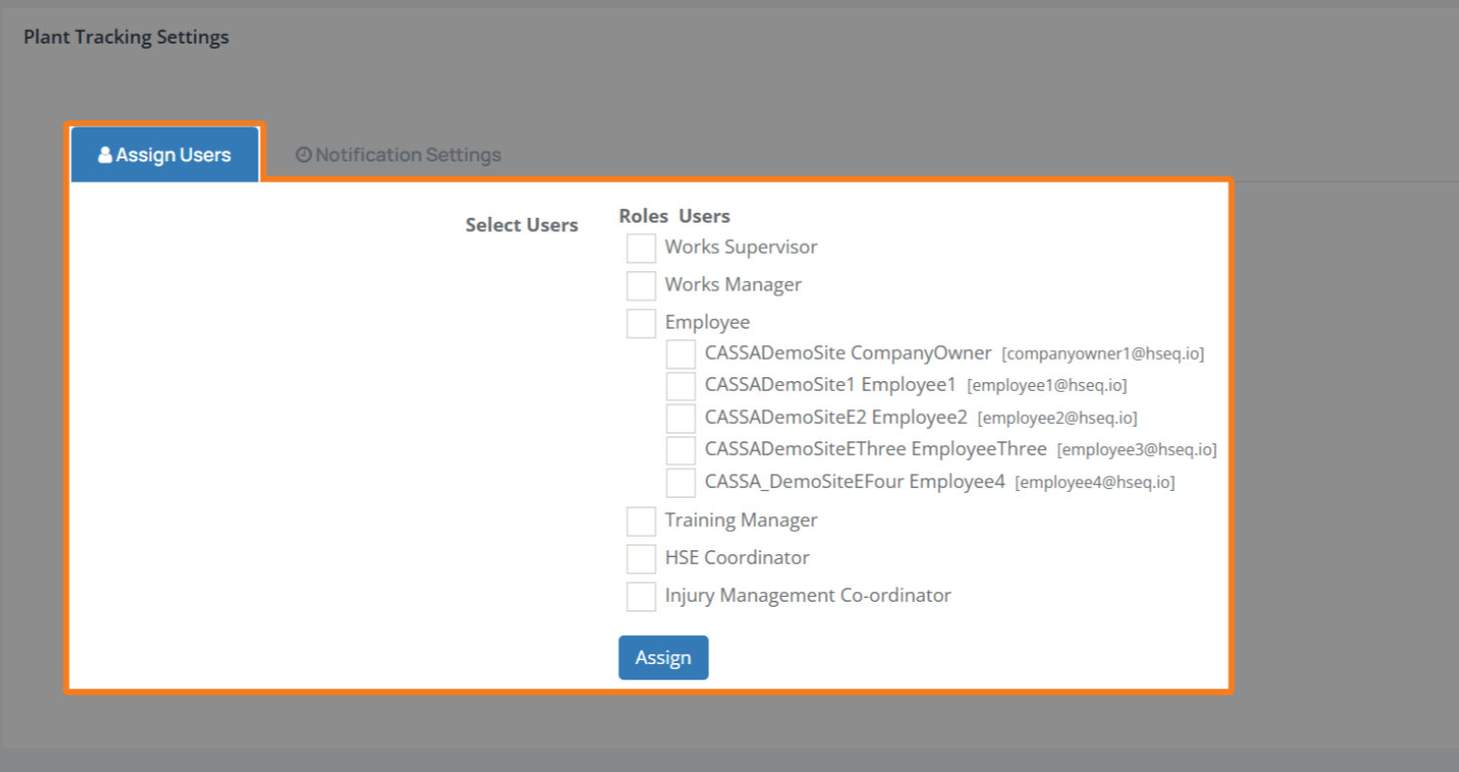Select the Assign Users tab label
This screenshot has width=1459, height=772.
(x=173, y=155)
